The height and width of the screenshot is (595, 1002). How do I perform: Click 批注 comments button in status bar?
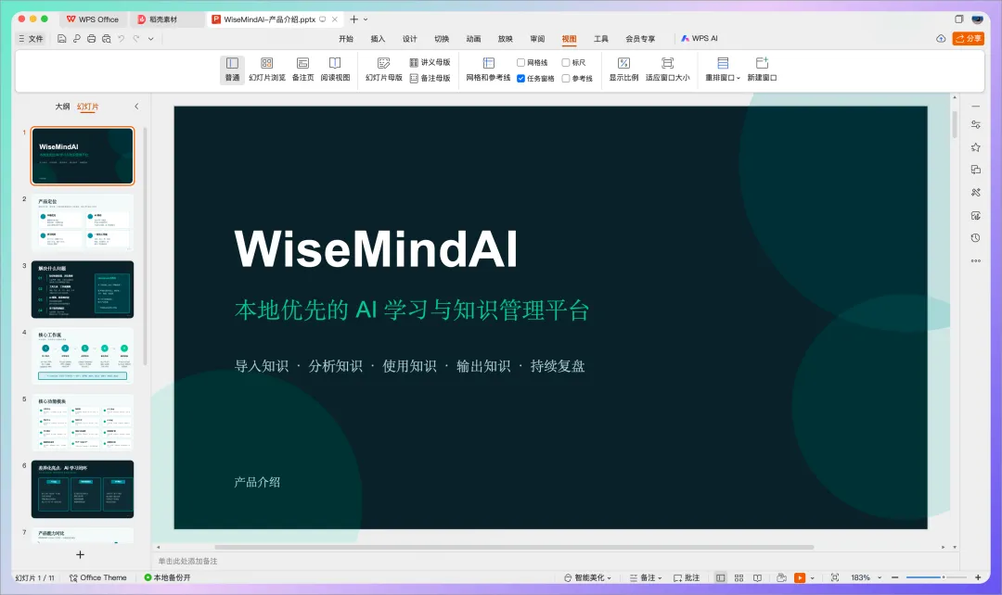click(x=687, y=577)
